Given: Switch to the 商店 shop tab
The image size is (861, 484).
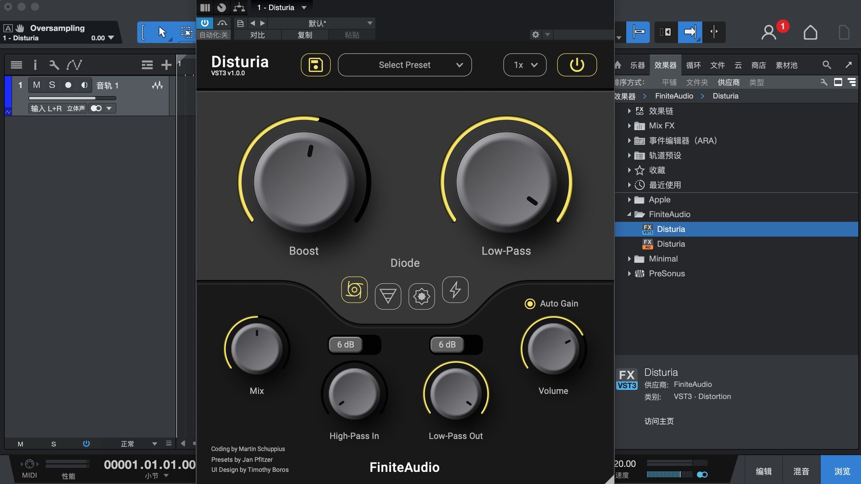Looking at the screenshot, I should click(758, 65).
